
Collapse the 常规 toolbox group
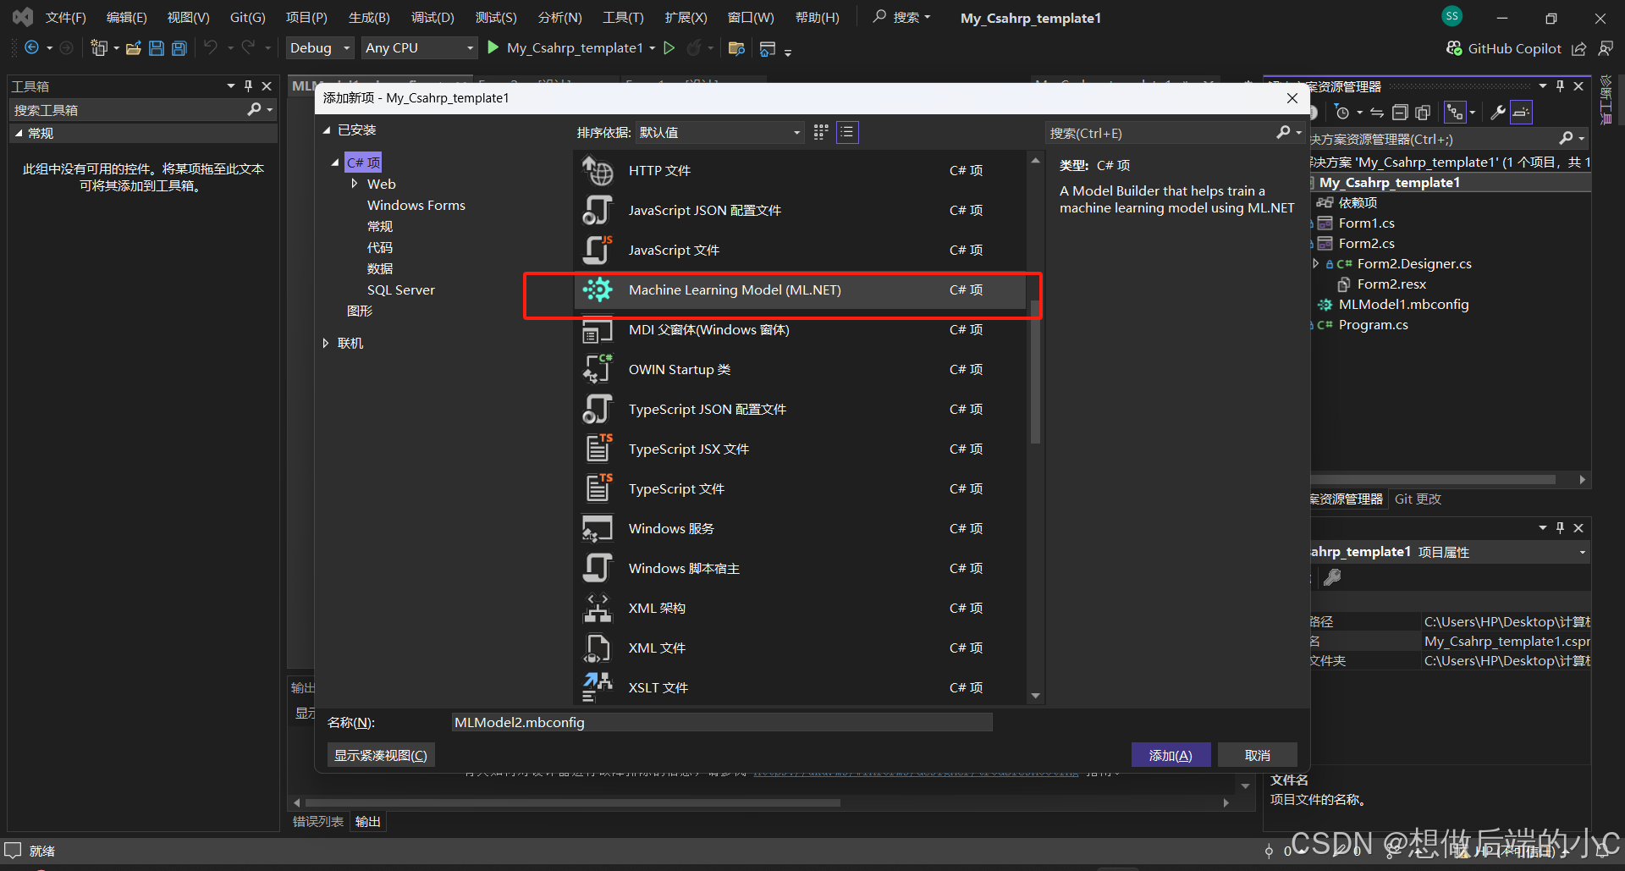click(x=18, y=133)
